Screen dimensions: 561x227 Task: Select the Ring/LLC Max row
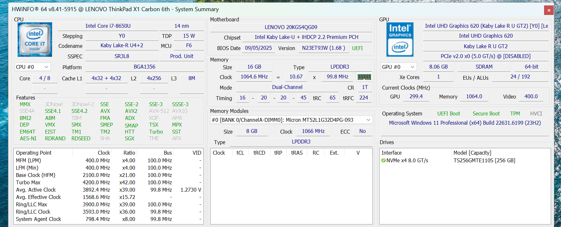(x=109, y=204)
